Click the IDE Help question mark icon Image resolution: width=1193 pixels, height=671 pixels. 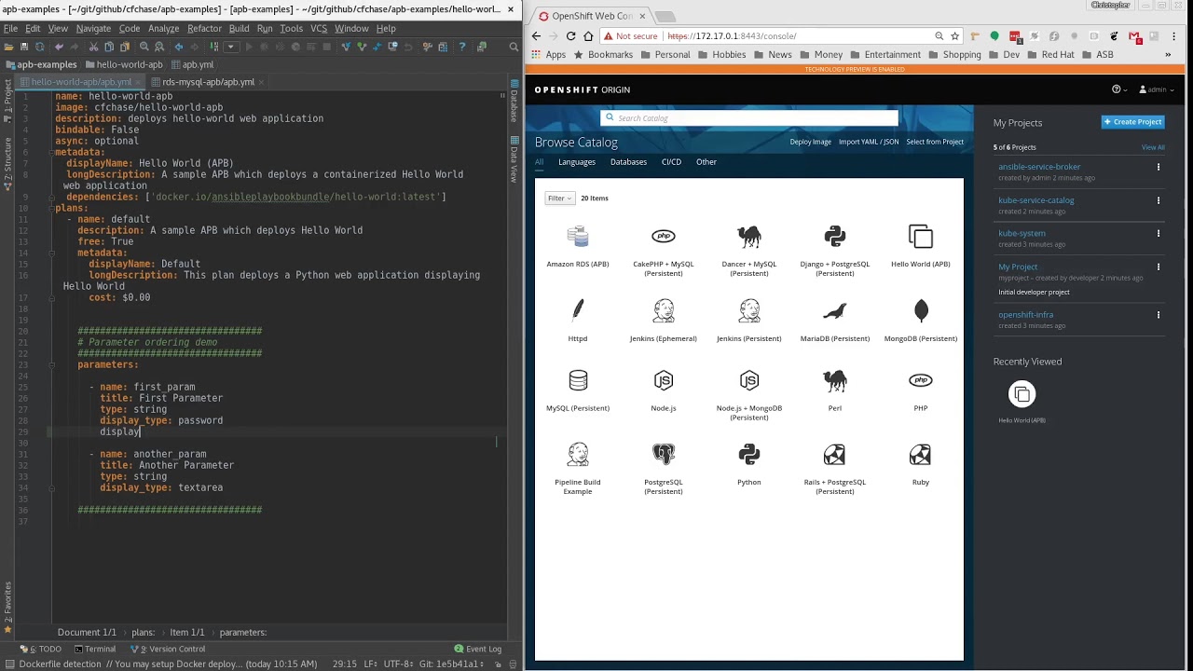click(x=461, y=47)
